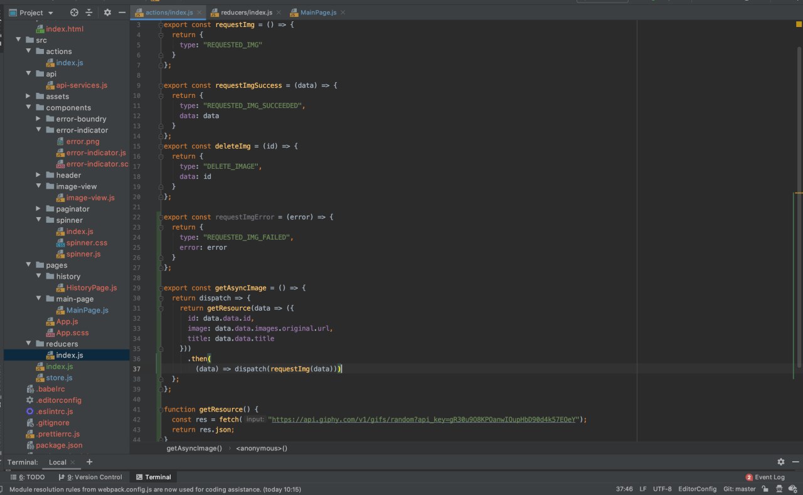Open Project panel settings gear
Viewport: 803px width, 495px height.
tap(107, 13)
